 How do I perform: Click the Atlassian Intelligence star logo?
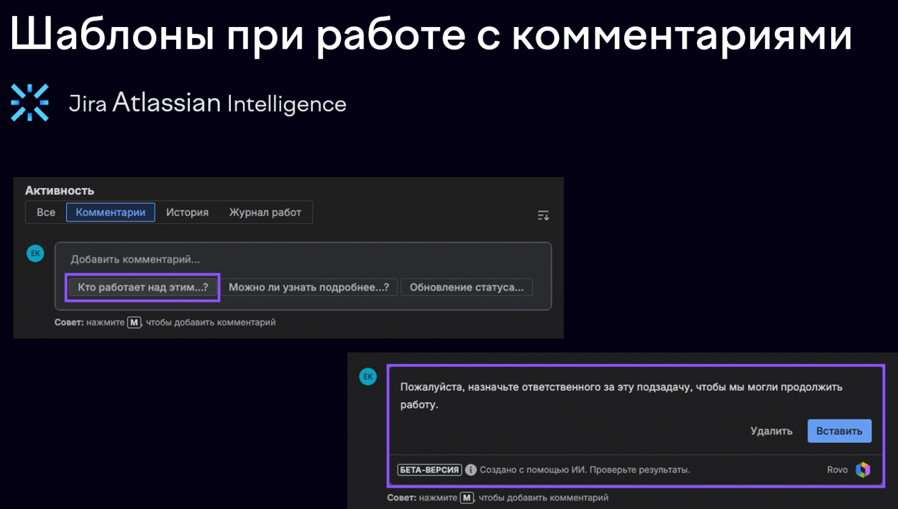tap(29, 103)
